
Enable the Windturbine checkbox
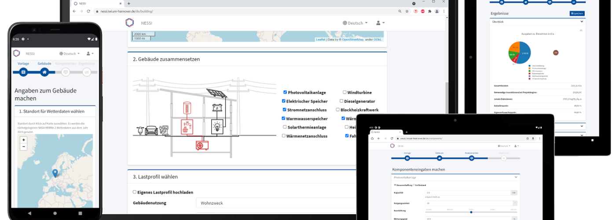click(x=345, y=92)
